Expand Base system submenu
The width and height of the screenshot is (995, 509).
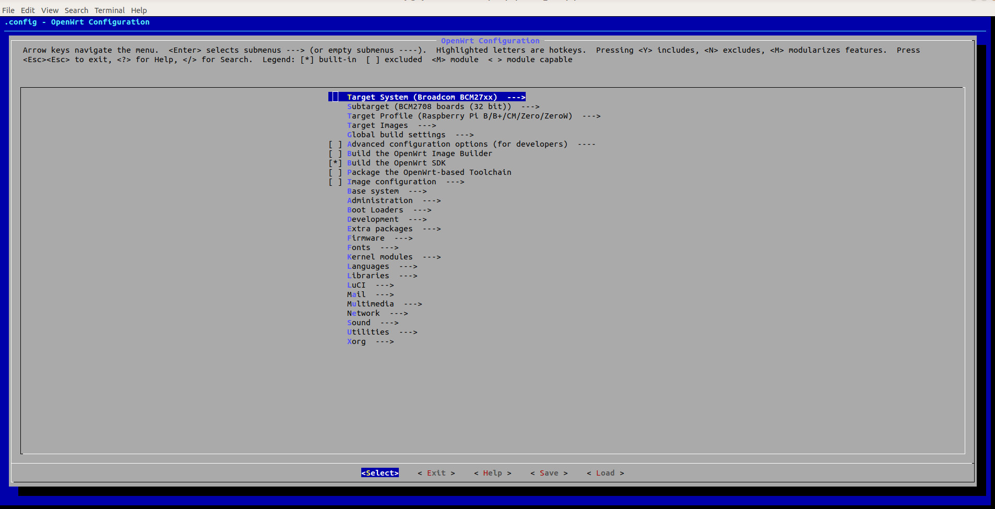[387, 191]
